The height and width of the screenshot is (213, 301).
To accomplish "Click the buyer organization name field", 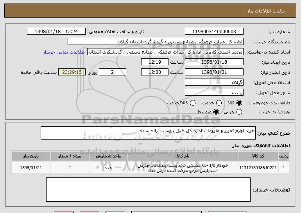I will click(x=156, y=42).
